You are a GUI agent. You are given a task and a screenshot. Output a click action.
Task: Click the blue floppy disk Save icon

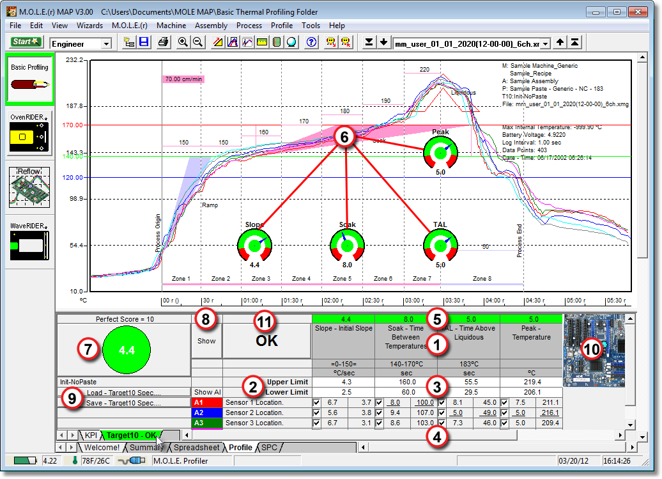click(x=144, y=42)
